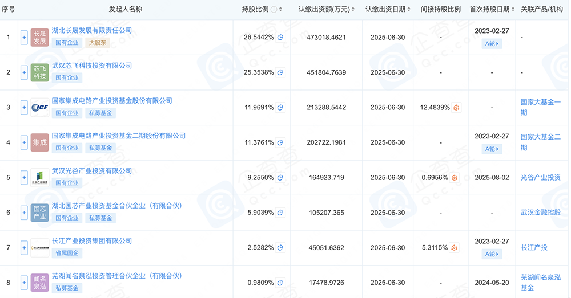This screenshot has height=298, width=571.
Task: Sort table by 持股比例 column
Action: (280, 10)
